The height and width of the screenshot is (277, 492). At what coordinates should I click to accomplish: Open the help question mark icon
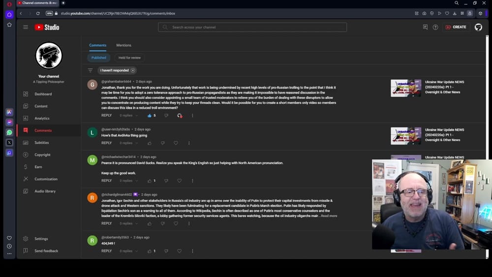(x=435, y=27)
